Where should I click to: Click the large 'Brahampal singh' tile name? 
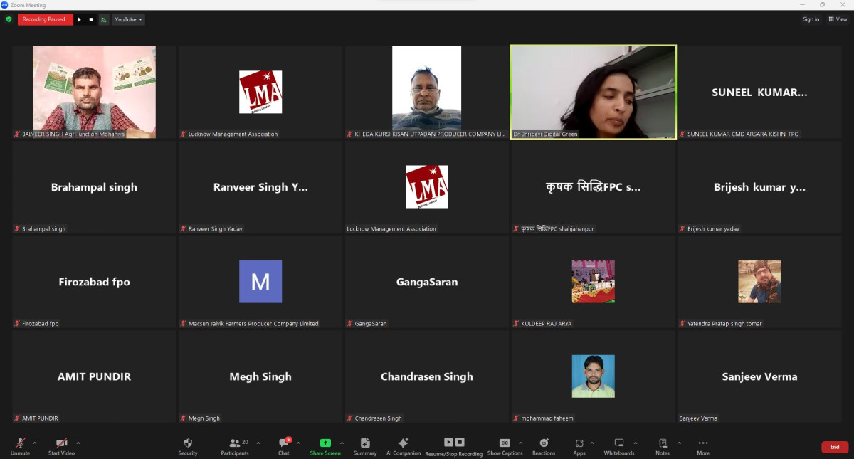(x=94, y=187)
